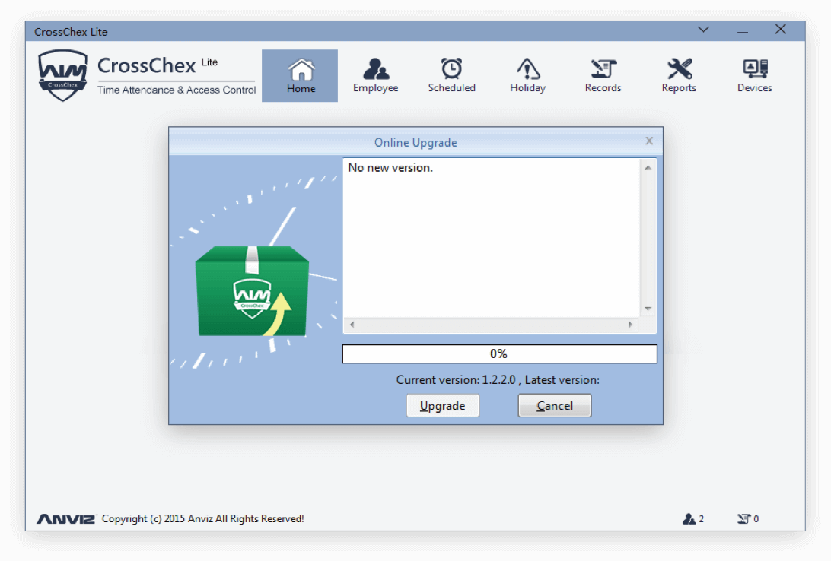View attendance Records

coord(603,74)
